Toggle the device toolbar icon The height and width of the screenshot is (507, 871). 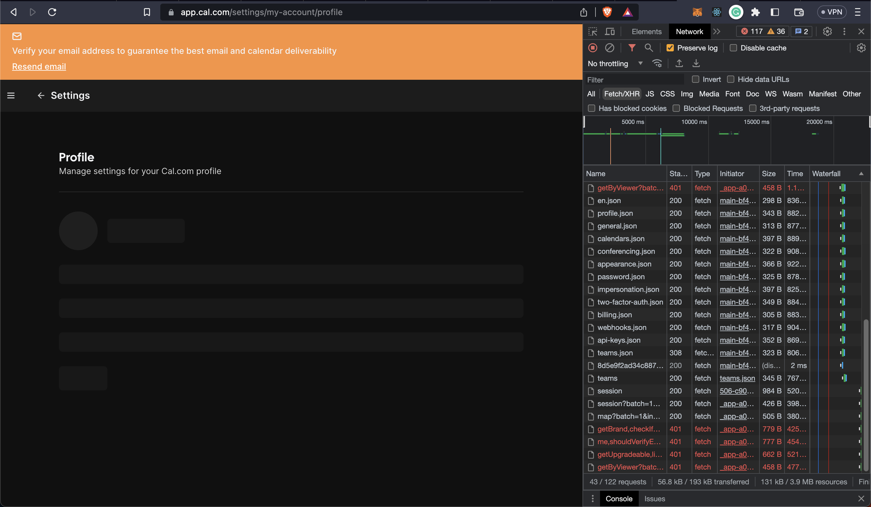609,31
